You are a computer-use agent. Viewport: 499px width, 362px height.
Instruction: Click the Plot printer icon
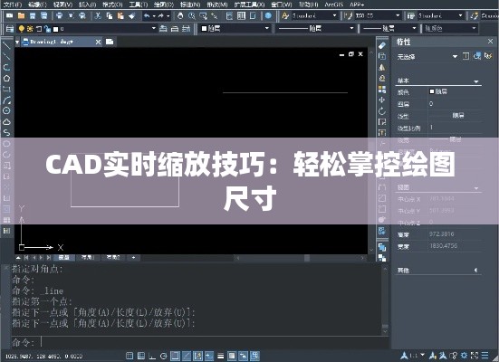(x=59, y=15)
